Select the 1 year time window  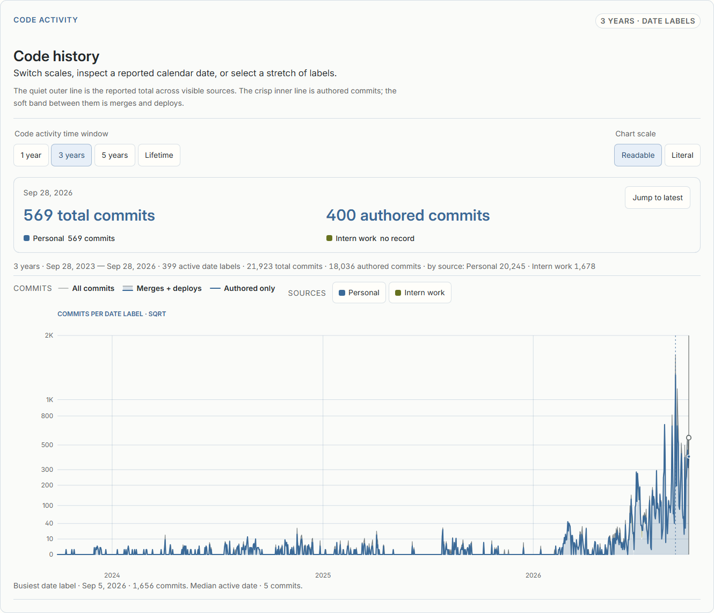31,155
